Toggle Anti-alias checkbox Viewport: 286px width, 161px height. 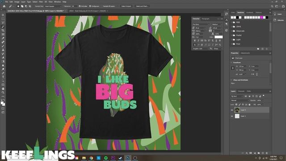tap(80, 6)
